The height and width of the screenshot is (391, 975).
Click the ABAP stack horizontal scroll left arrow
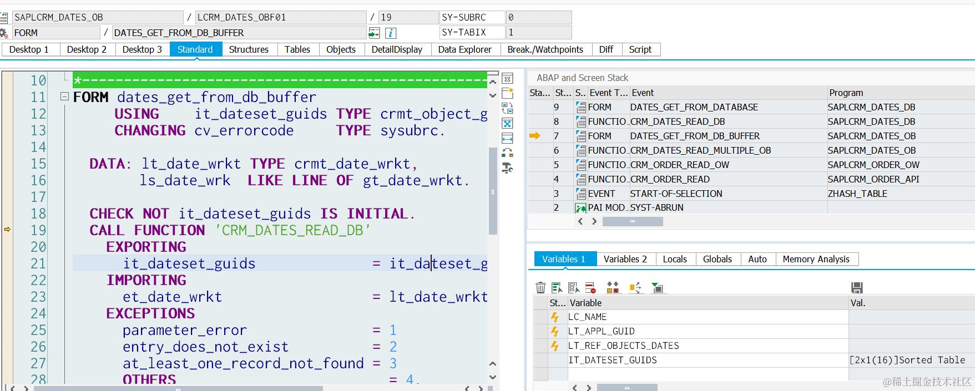pos(580,221)
